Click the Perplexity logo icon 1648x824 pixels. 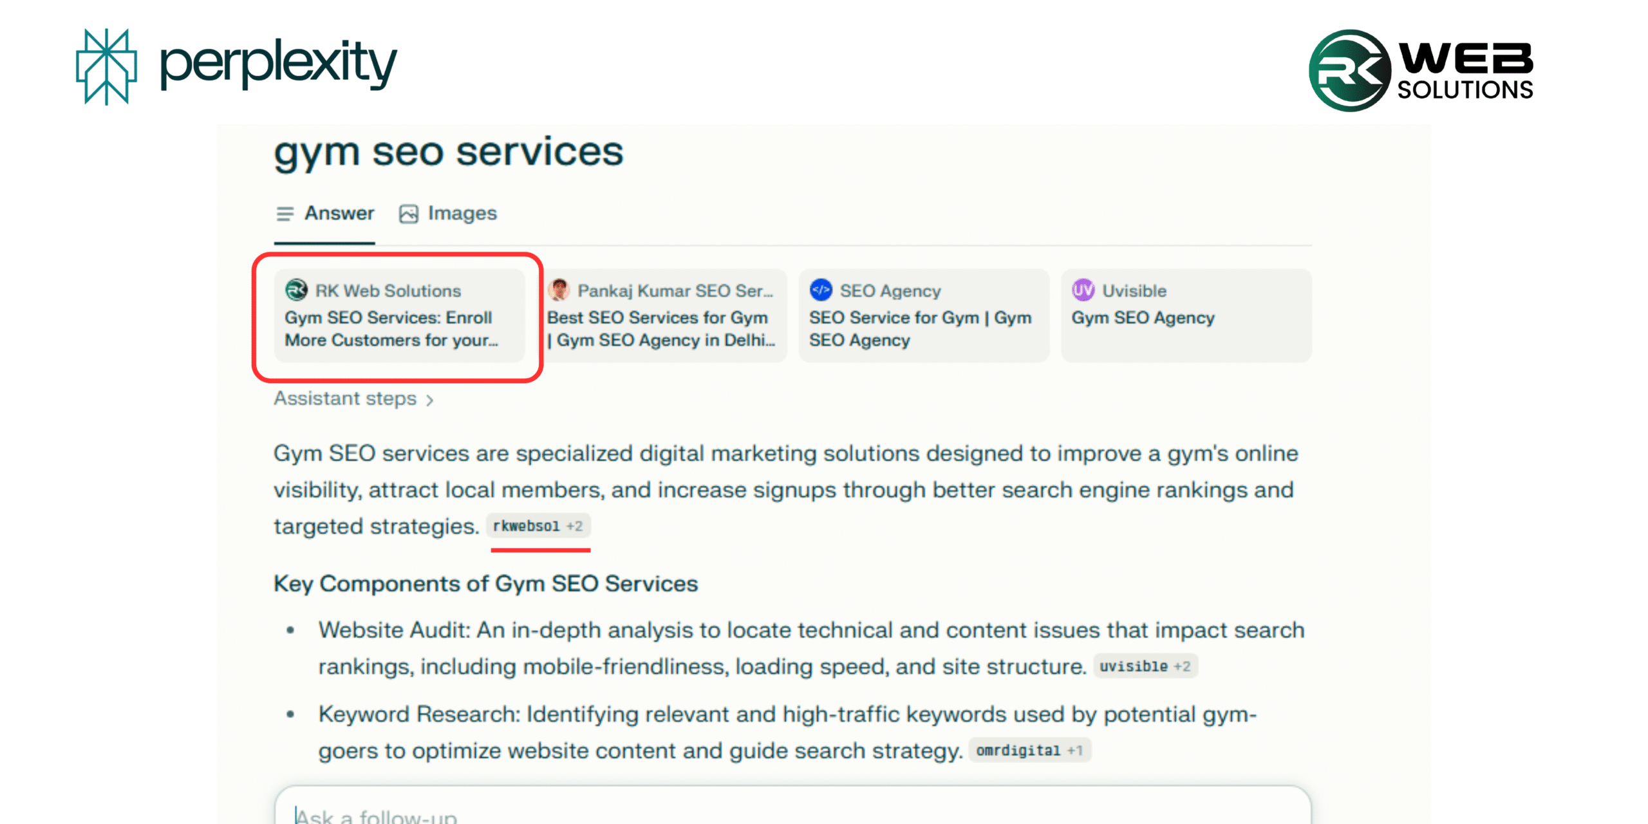pos(106,64)
